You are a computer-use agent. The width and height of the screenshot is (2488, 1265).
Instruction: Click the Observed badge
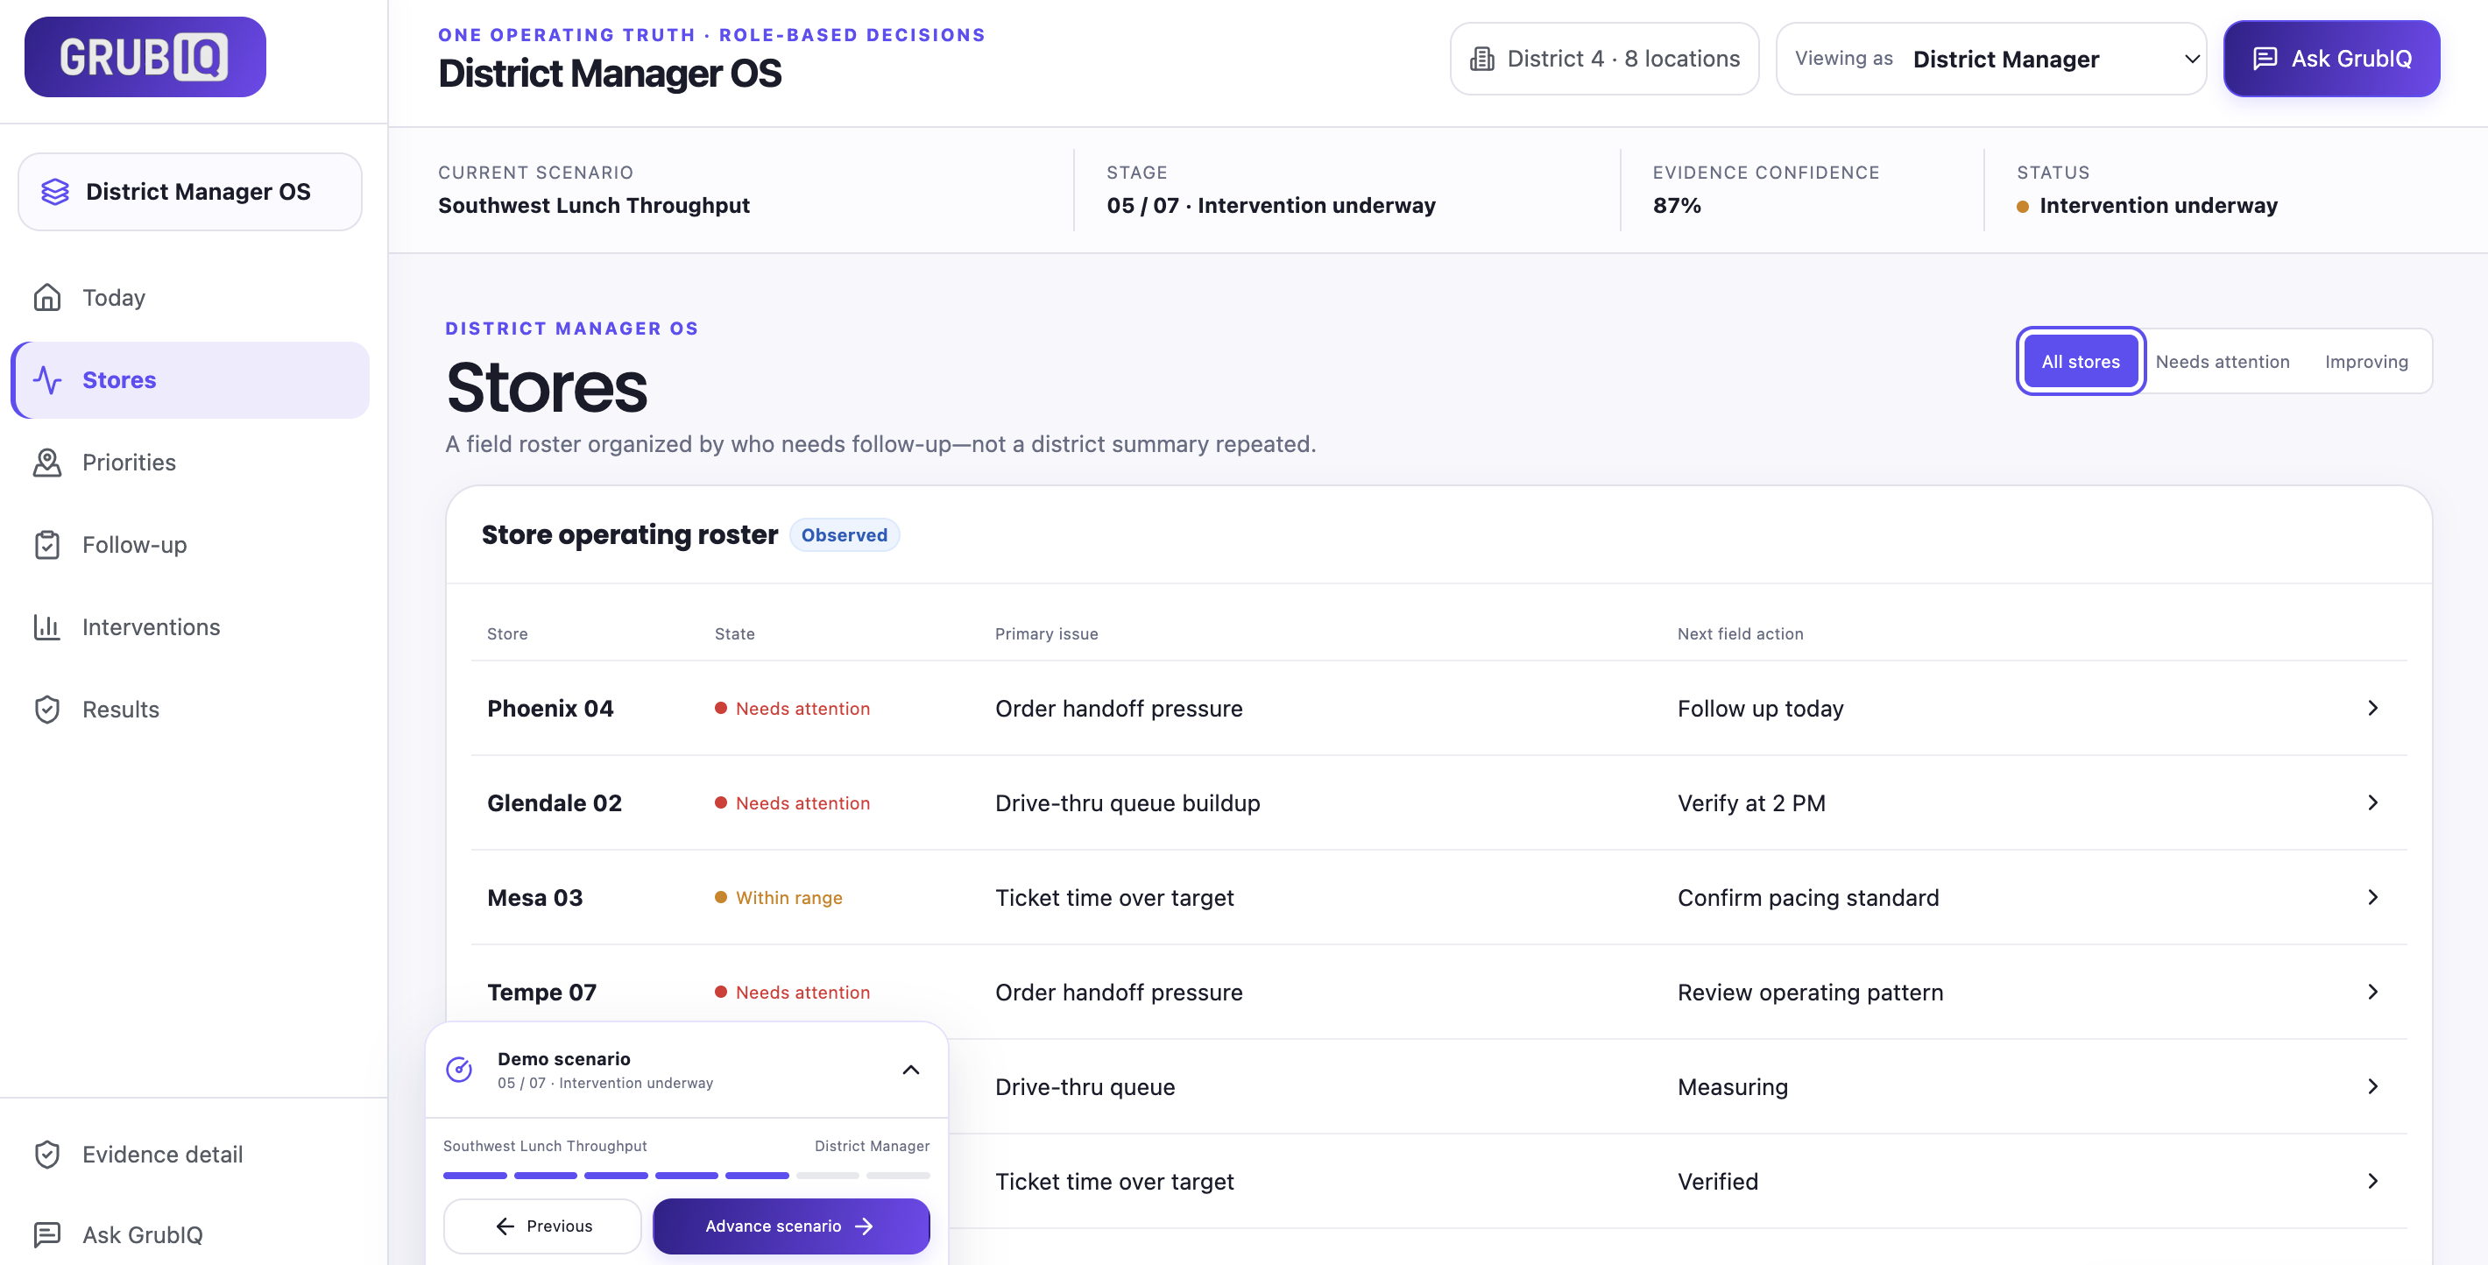(845, 535)
